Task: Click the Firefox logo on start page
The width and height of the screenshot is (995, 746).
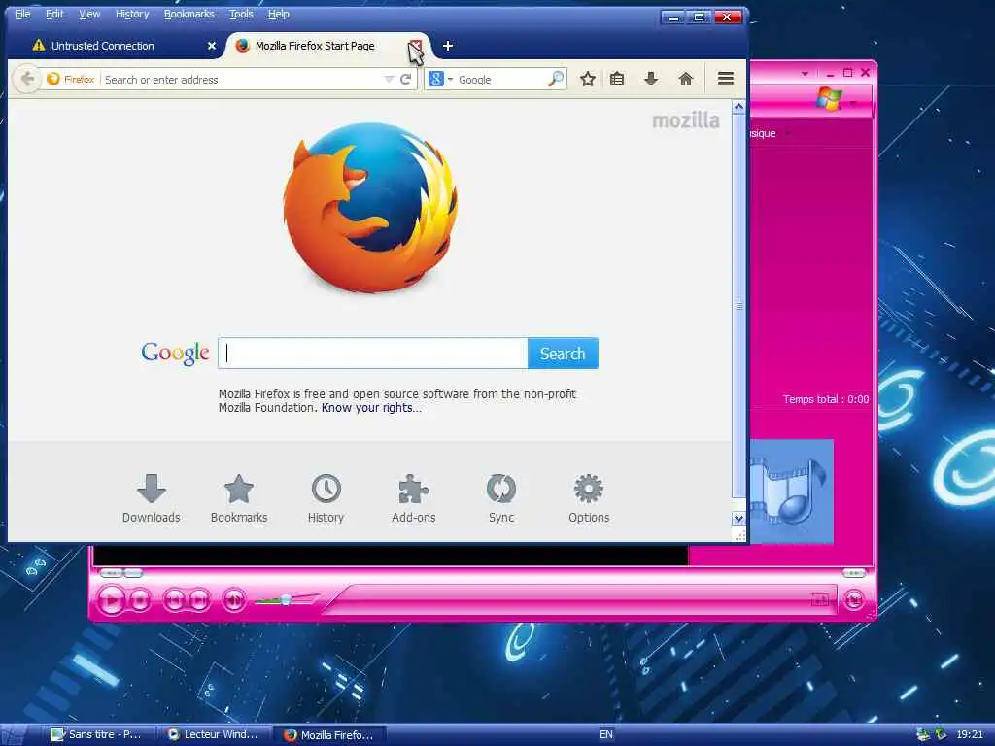Action: 370,208
